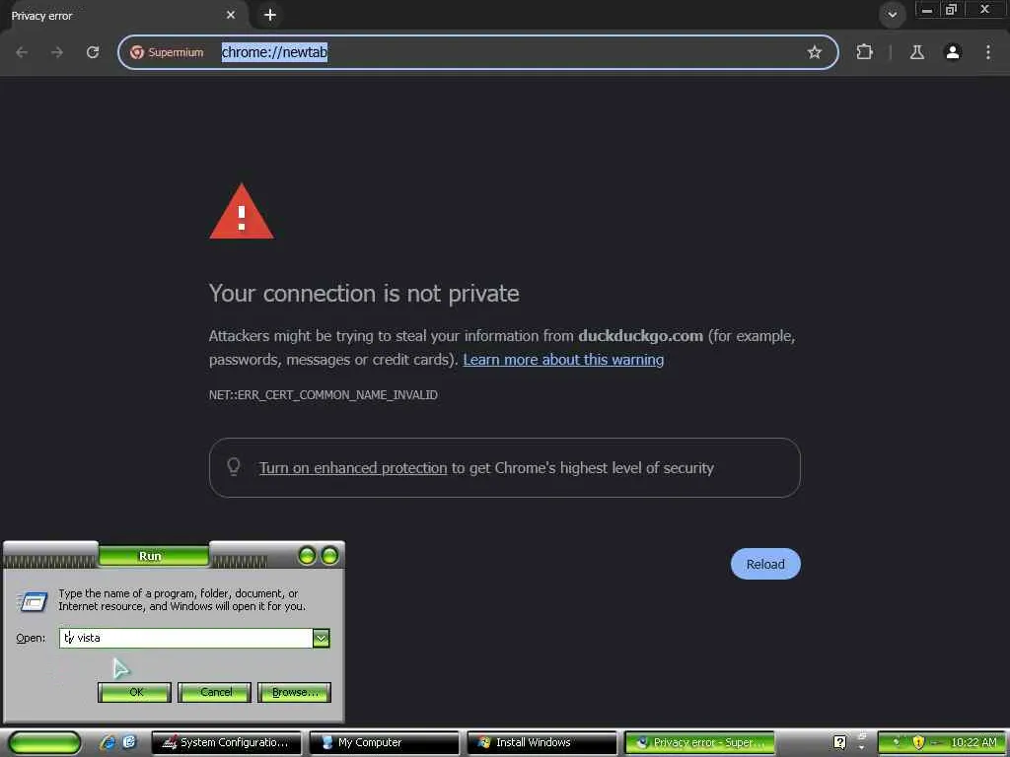Click the browser forward arrow
The width and height of the screenshot is (1010, 757).
point(57,52)
